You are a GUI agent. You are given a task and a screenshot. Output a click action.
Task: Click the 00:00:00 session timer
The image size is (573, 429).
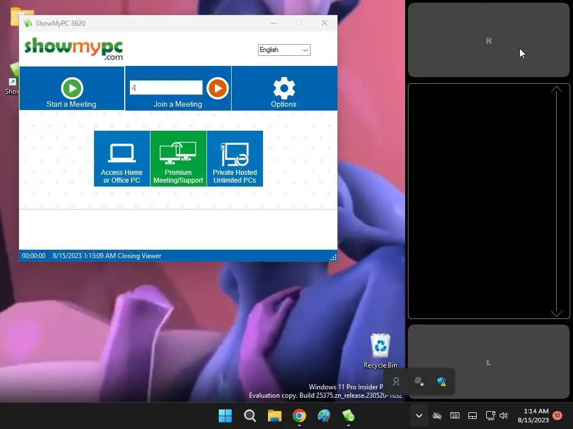click(34, 256)
